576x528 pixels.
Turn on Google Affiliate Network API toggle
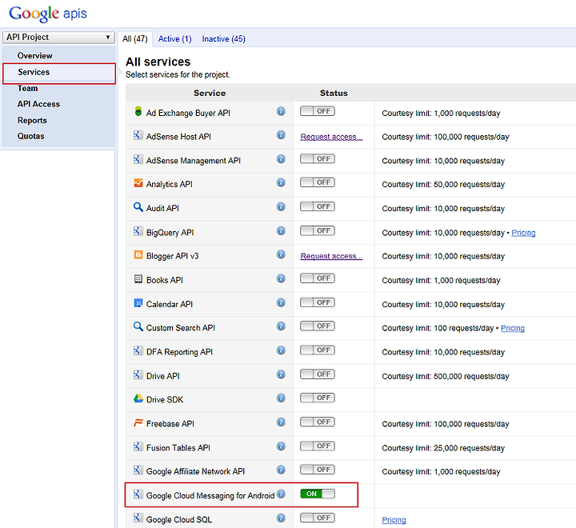pyautogui.click(x=318, y=470)
